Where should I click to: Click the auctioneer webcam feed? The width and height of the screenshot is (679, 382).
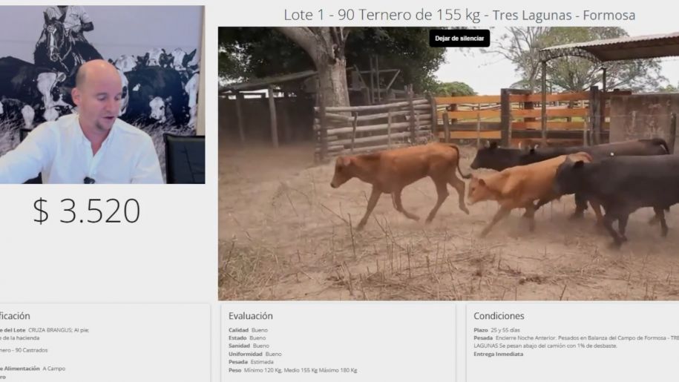click(102, 94)
